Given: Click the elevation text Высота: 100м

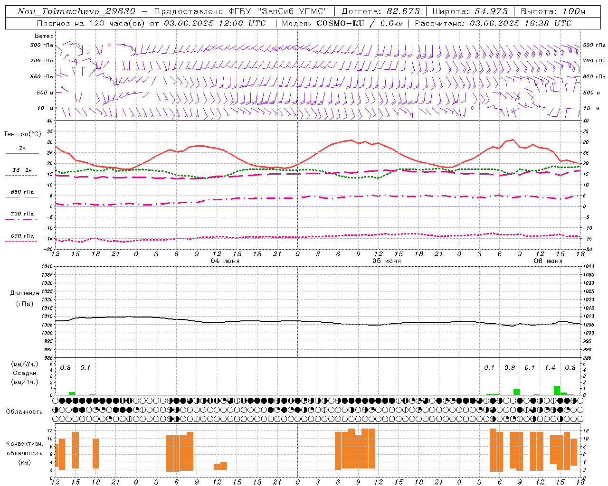Looking at the screenshot, I should [553, 11].
